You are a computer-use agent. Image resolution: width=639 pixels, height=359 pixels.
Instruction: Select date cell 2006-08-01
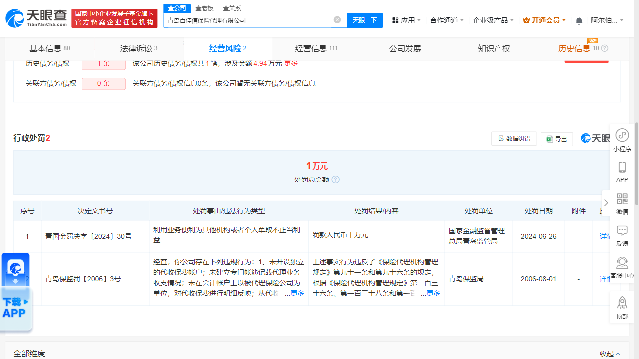pyautogui.click(x=538, y=279)
